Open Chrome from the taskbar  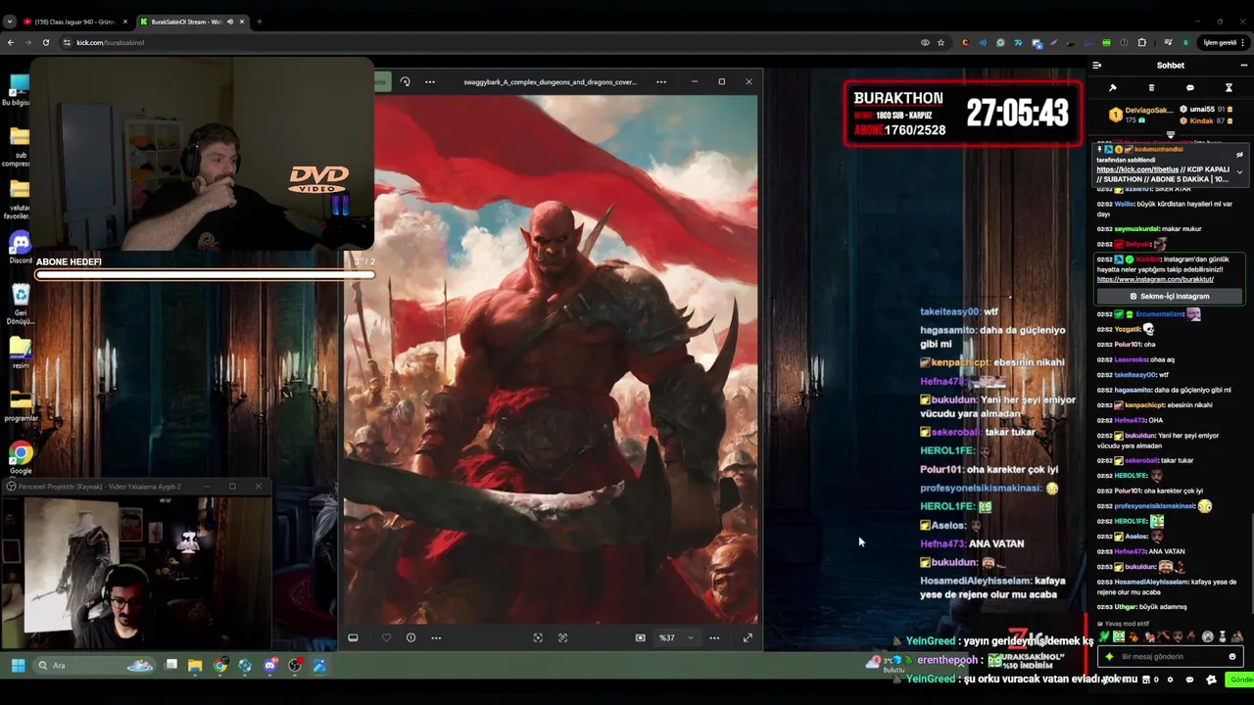[x=220, y=666]
